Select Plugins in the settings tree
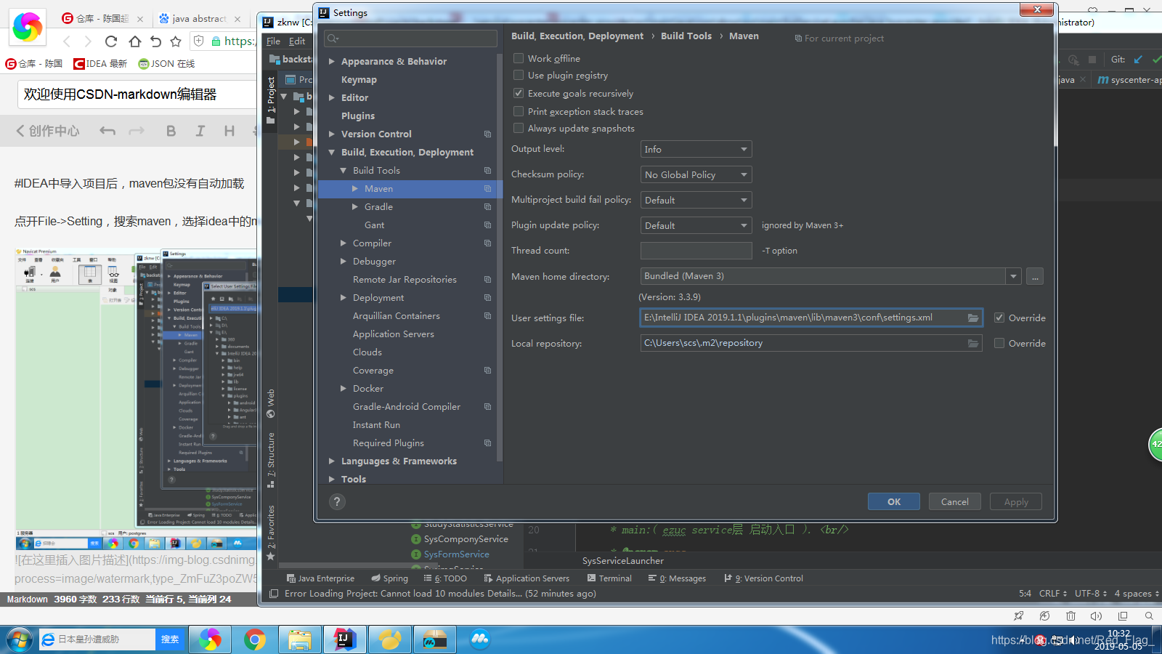Image resolution: width=1162 pixels, height=654 pixels. click(x=358, y=116)
